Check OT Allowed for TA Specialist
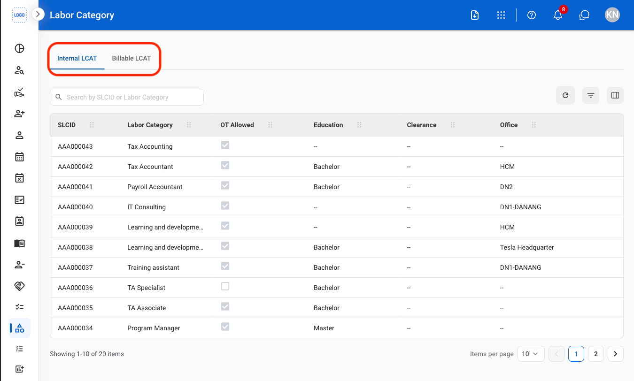This screenshot has width=634, height=381. coord(225,287)
